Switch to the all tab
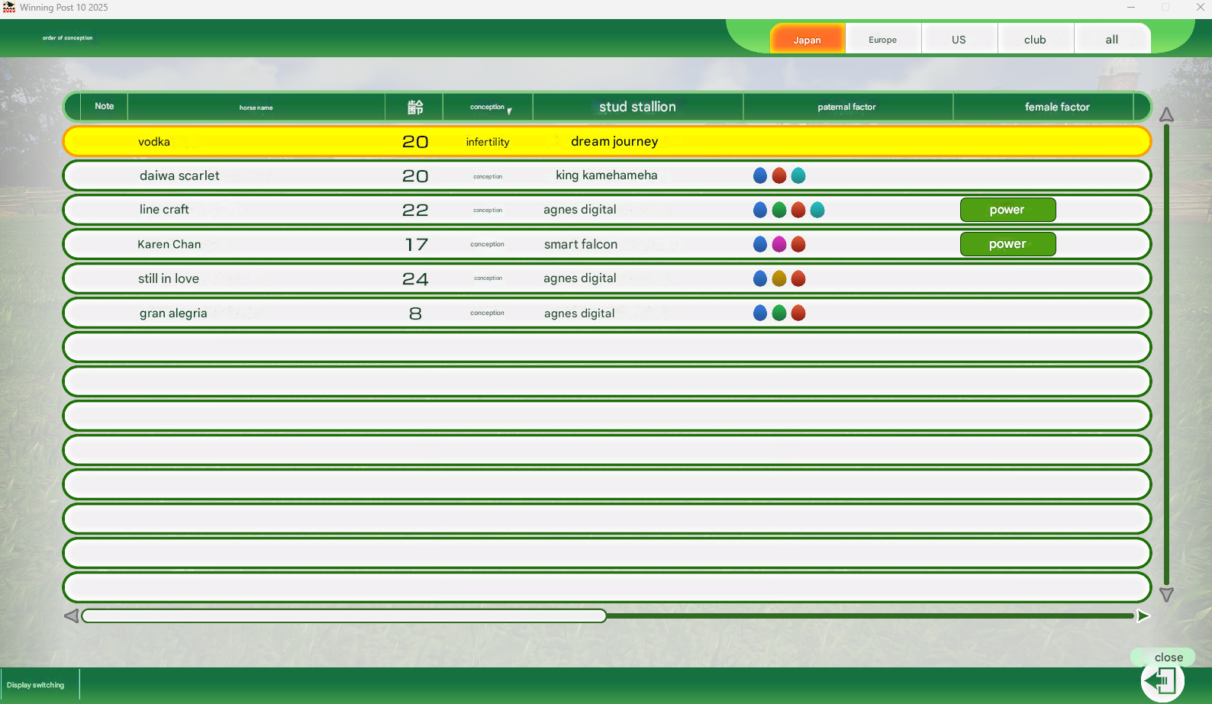 point(1112,39)
